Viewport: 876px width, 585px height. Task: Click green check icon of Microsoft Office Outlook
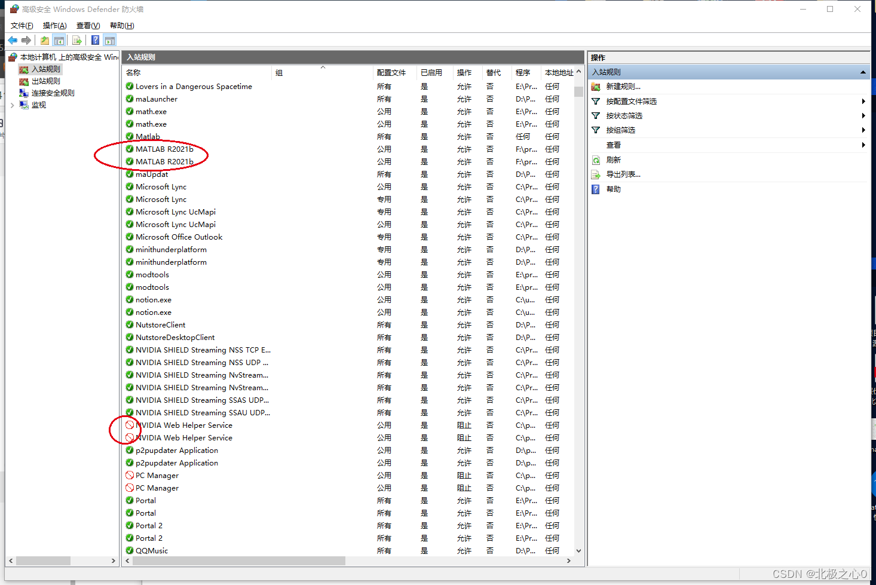pos(130,237)
